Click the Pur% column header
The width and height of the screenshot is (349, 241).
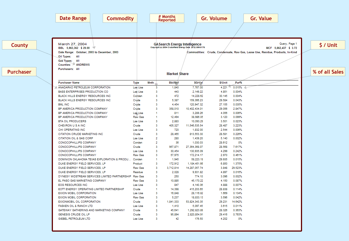238,83
